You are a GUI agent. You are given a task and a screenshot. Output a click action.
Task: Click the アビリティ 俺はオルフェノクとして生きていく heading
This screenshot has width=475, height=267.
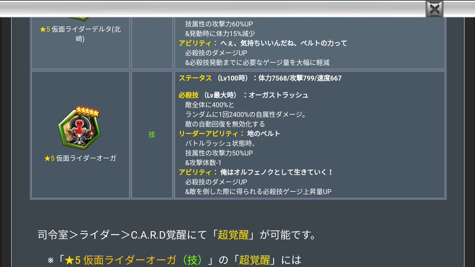pos(256,172)
